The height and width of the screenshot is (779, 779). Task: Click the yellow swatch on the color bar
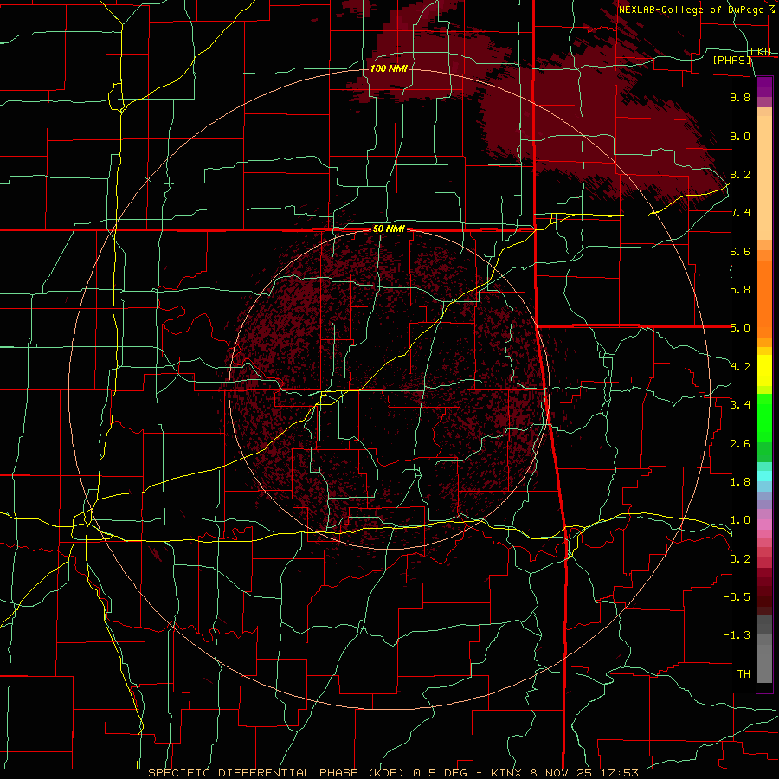tap(764, 370)
